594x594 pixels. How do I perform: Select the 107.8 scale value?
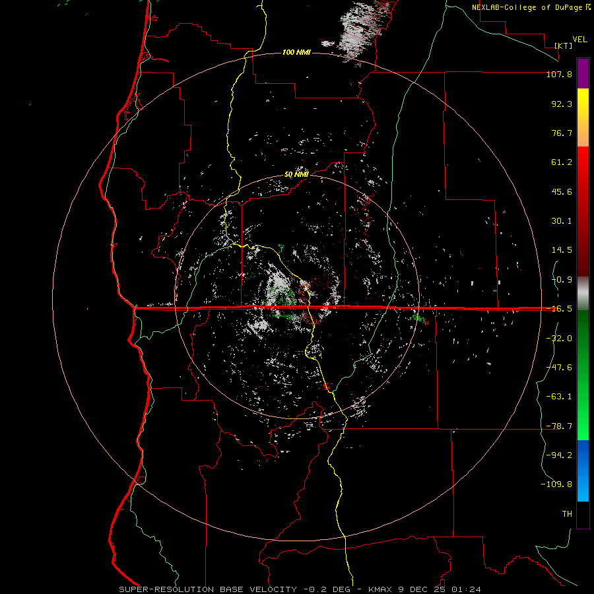click(x=559, y=74)
